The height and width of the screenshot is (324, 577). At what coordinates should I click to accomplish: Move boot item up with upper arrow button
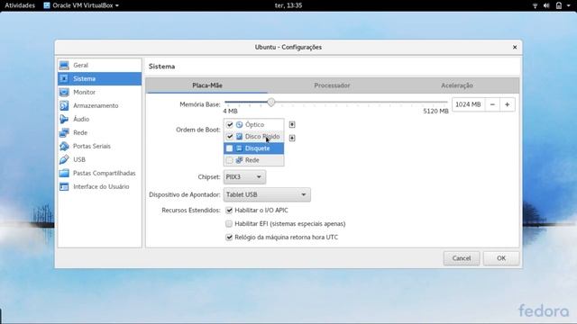tap(292, 124)
